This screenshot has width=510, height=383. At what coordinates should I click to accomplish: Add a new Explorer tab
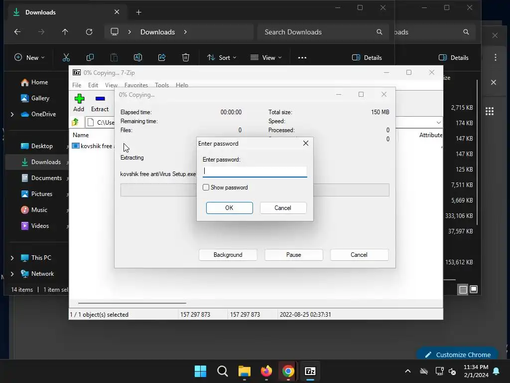pos(138,12)
